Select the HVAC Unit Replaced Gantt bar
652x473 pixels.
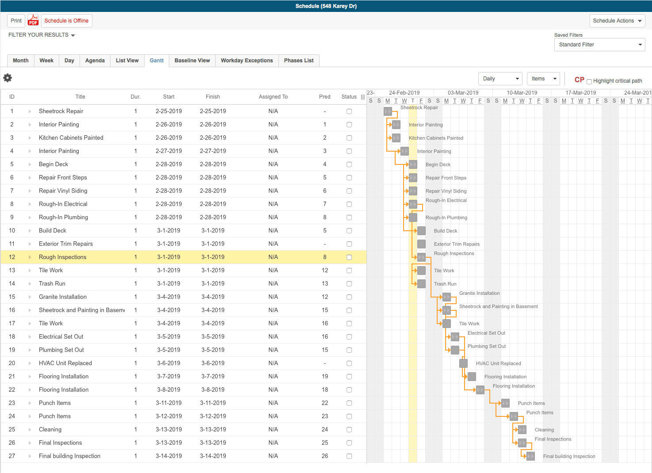(x=463, y=363)
